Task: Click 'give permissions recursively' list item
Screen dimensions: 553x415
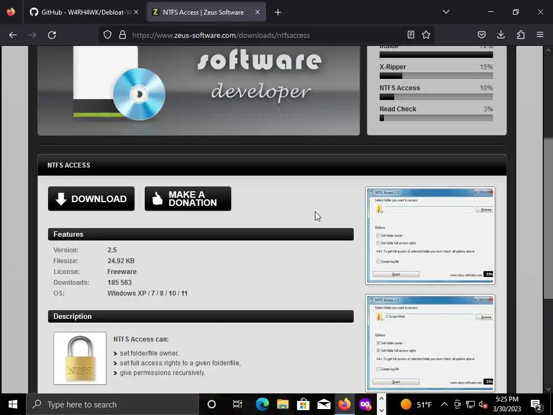Action: pyautogui.click(x=162, y=373)
